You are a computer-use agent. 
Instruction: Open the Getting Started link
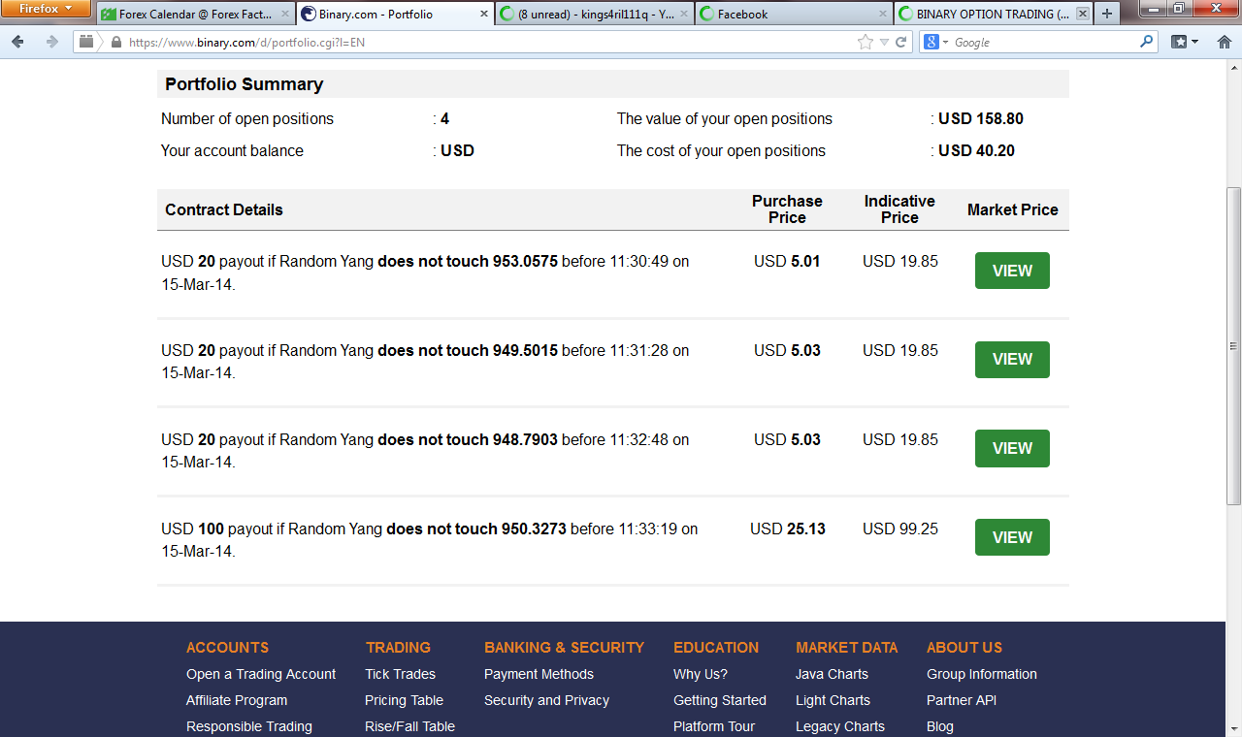720,700
